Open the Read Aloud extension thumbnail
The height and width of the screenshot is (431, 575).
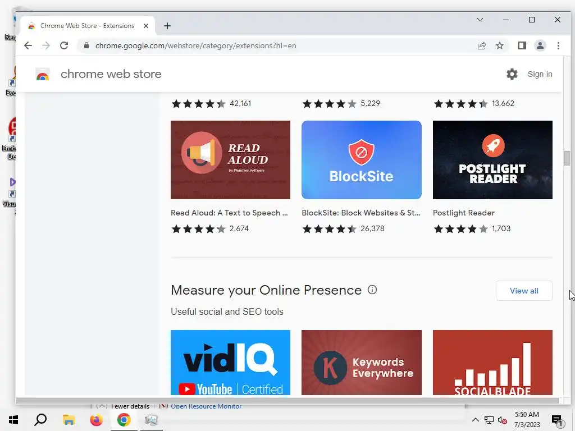[230, 160]
